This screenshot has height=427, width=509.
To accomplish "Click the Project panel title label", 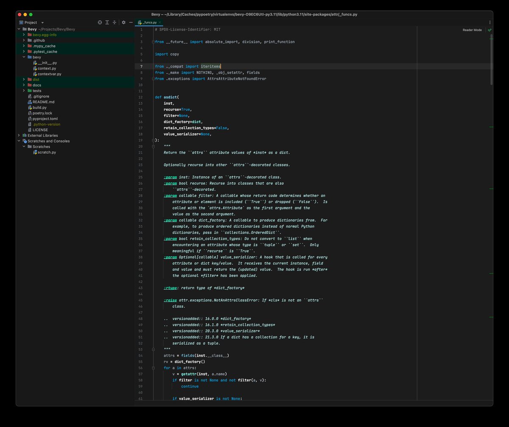I will [x=31, y=22].
